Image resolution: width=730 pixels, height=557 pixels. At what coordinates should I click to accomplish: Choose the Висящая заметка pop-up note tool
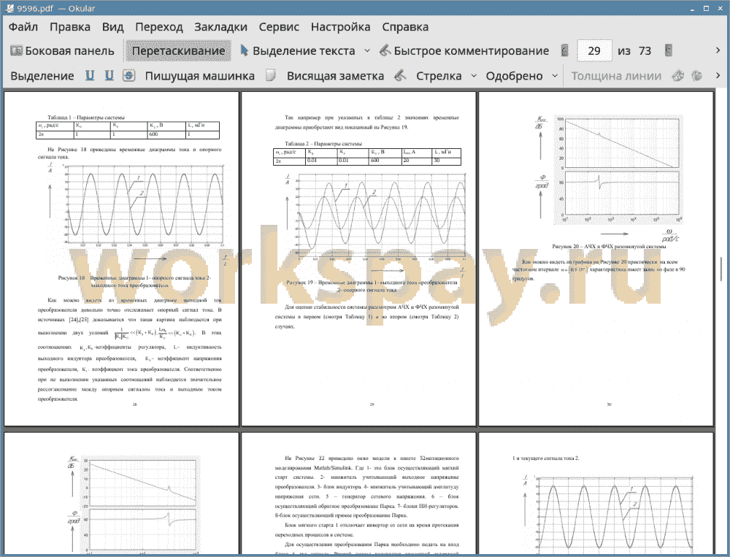click(335, 76)
